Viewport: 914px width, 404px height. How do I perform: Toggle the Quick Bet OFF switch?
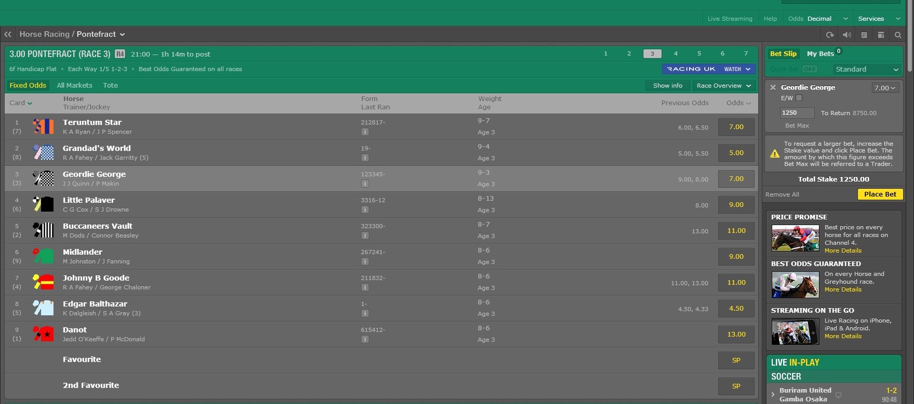(x=809, y=69)
